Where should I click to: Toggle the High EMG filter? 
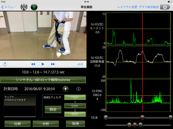click(75, 97)
